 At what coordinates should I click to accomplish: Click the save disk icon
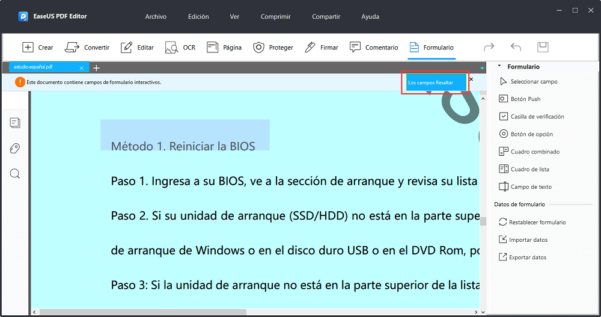click(543, 47)
